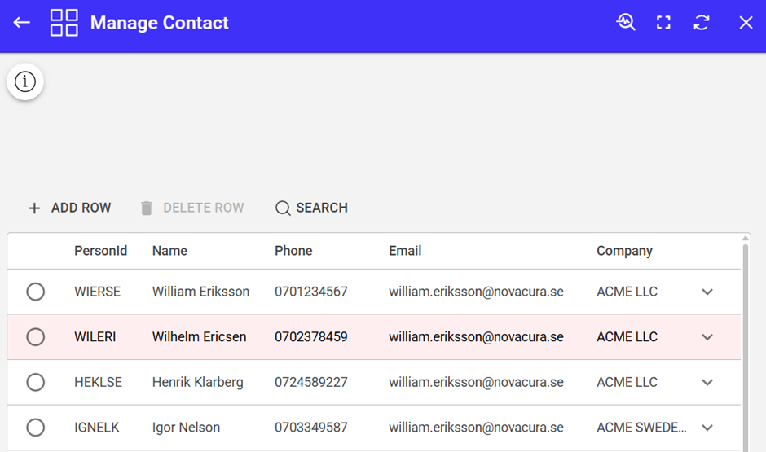The width and height of the screenshot is (766, 452).
Task: Expand the William Eriksson row chevron
Action: (707, 292)
